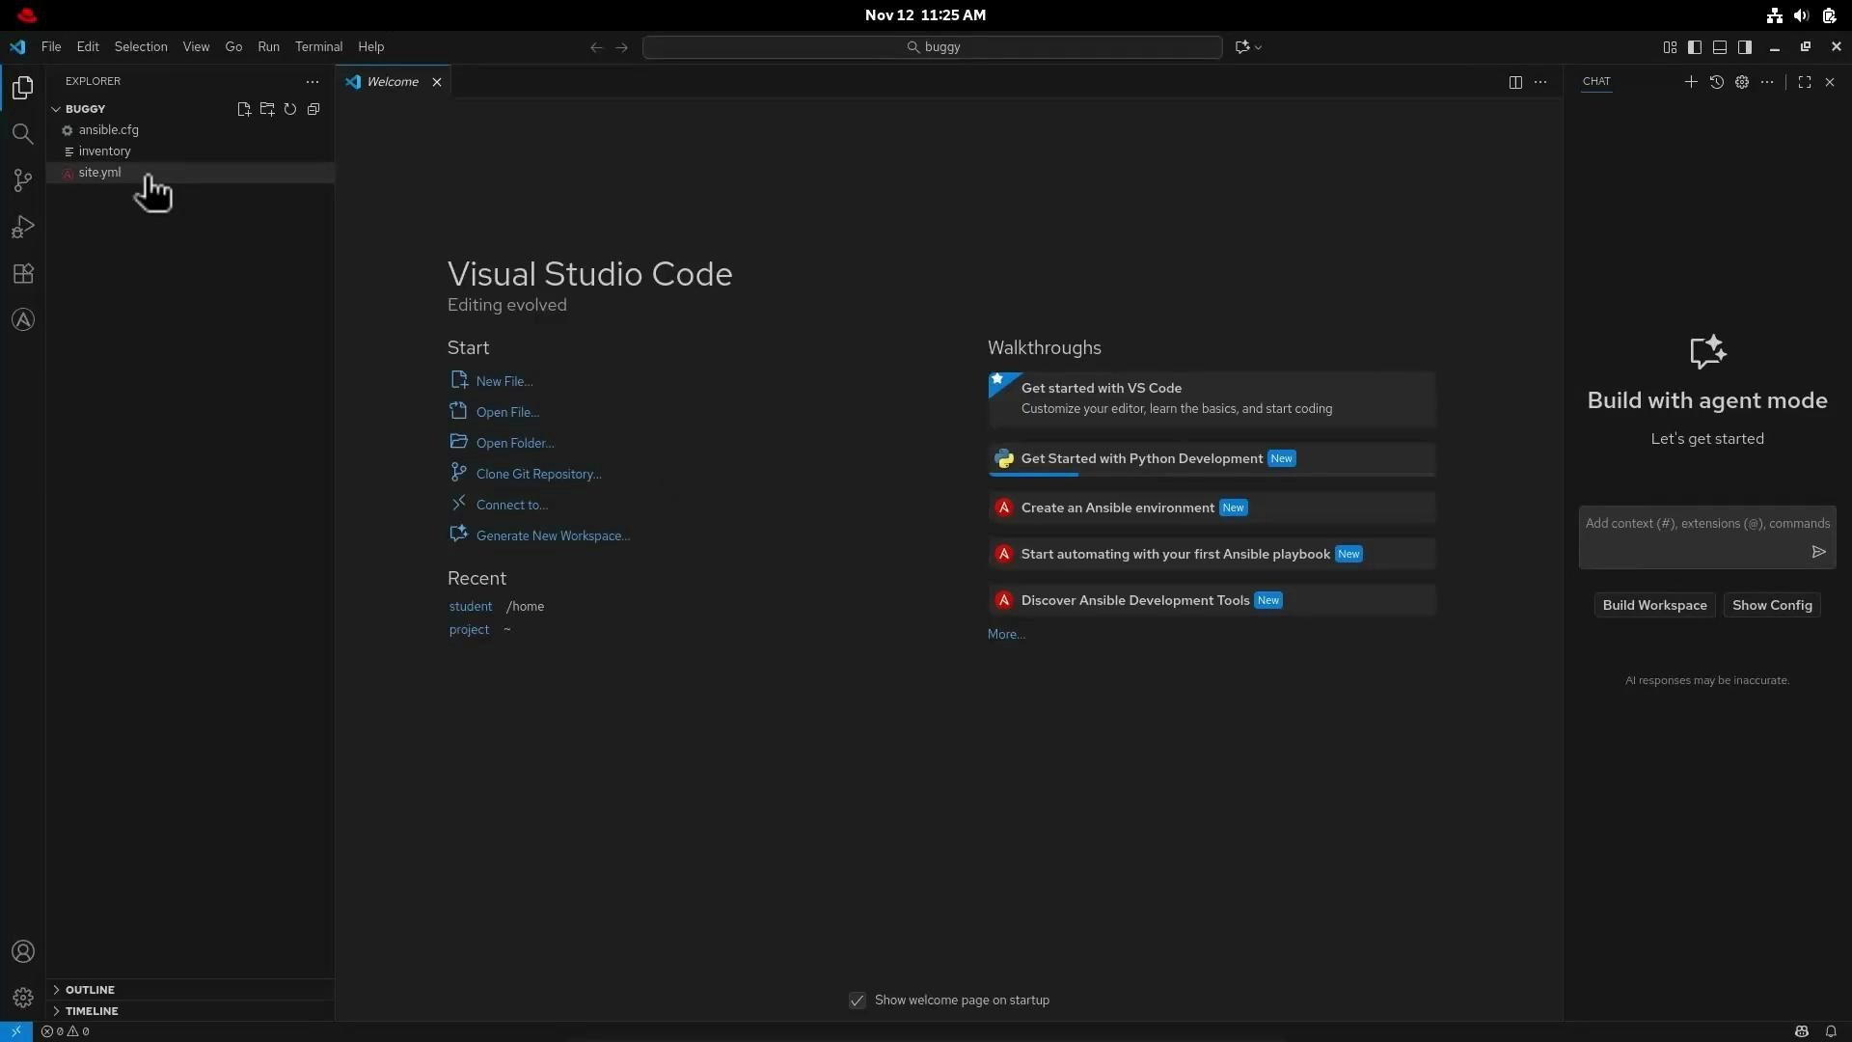
Task: Open the Explorer view in activity bar
Action: (23, 88)
